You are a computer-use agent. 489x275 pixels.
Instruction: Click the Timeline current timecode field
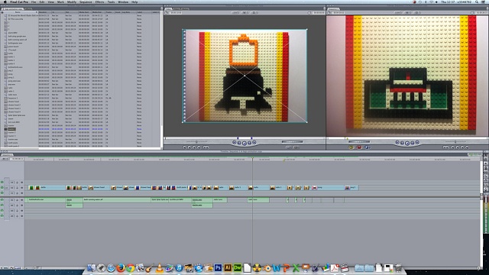[x=17, y=159]
